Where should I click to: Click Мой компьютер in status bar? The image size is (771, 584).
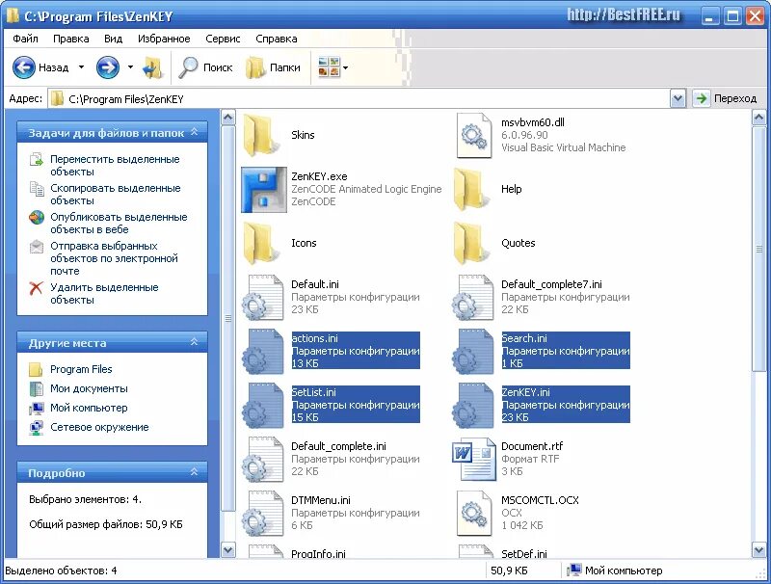tap(615, 571)
